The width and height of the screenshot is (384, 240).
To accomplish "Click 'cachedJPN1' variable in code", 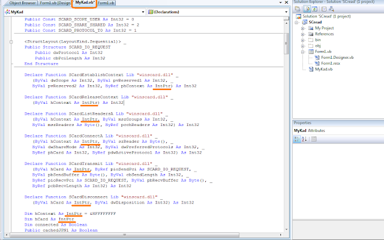I will point(56,230).
